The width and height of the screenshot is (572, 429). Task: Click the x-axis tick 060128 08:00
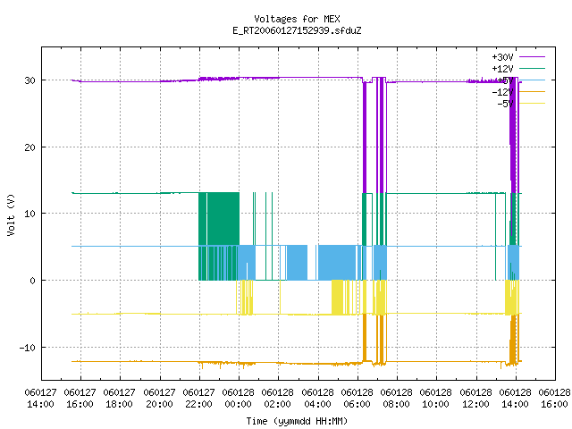click(397, 398)
